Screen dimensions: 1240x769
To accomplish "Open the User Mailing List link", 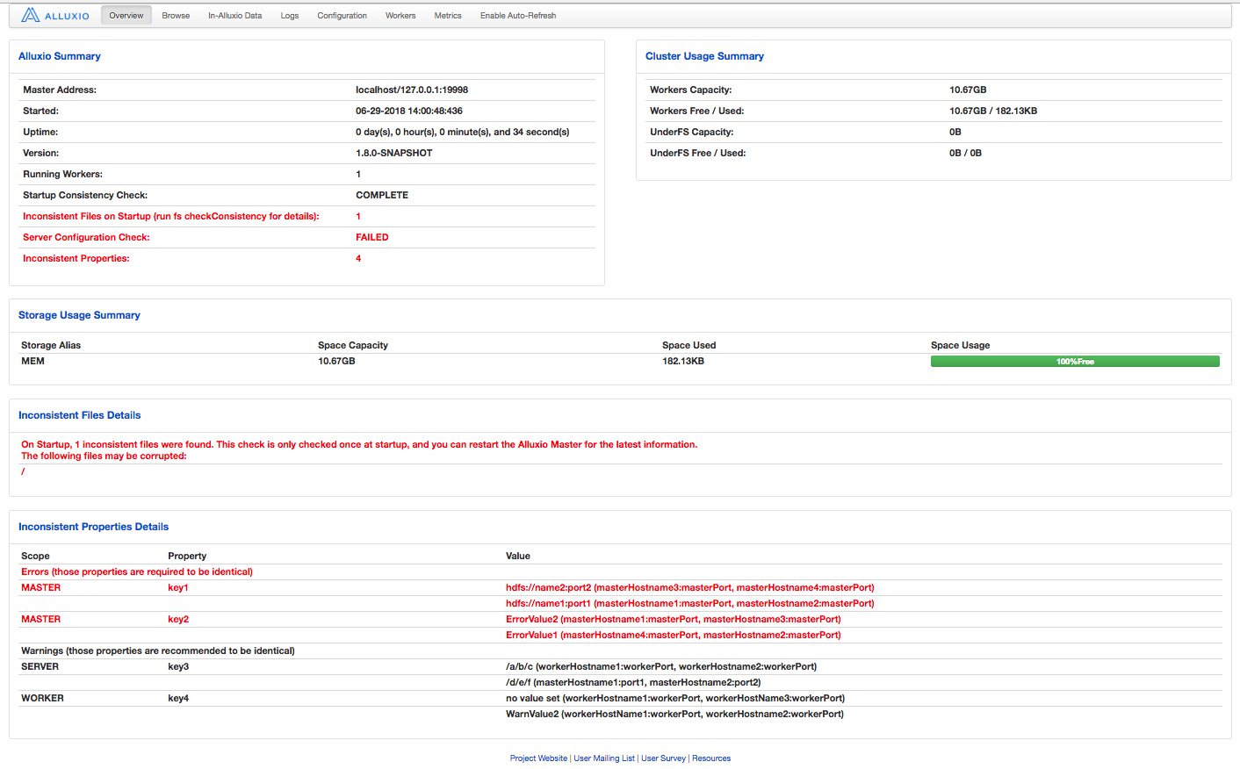I will [604, 758].
